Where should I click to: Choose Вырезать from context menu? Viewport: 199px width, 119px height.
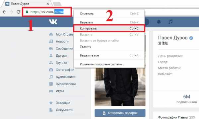109,22
